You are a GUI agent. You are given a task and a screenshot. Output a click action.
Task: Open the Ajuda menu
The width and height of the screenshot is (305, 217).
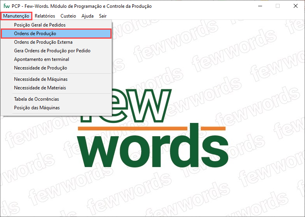[87, 16]
